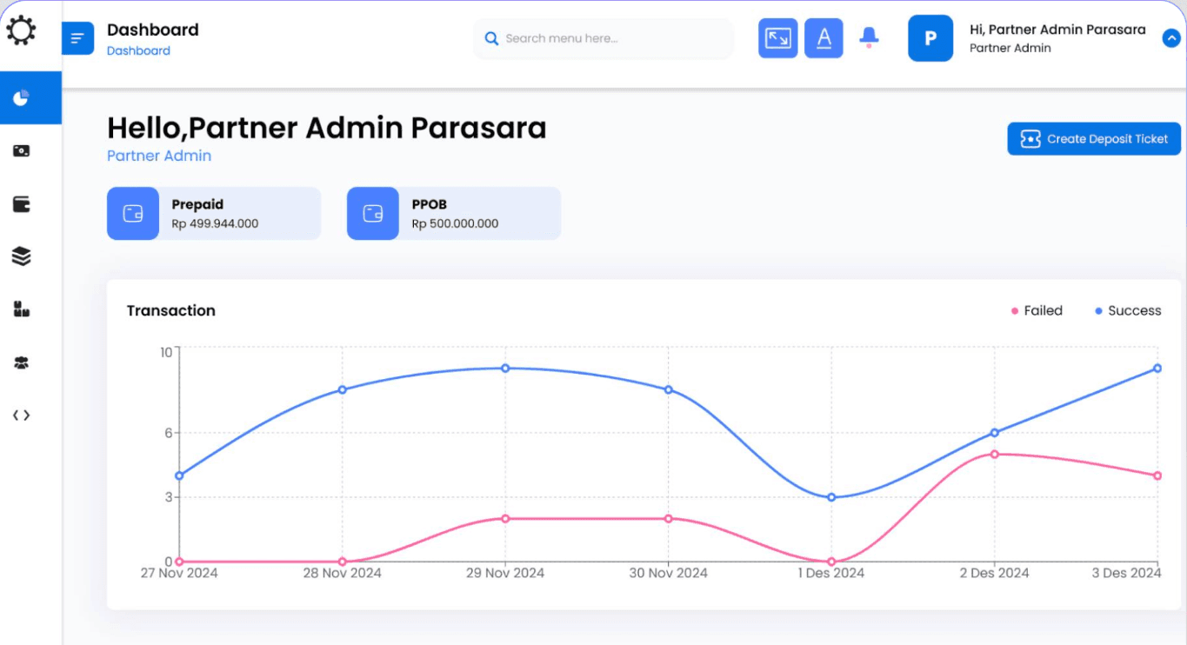The image size is (1187, 645).
Task: Expand the profile dropdown chevron
Action: point(1171,38)
